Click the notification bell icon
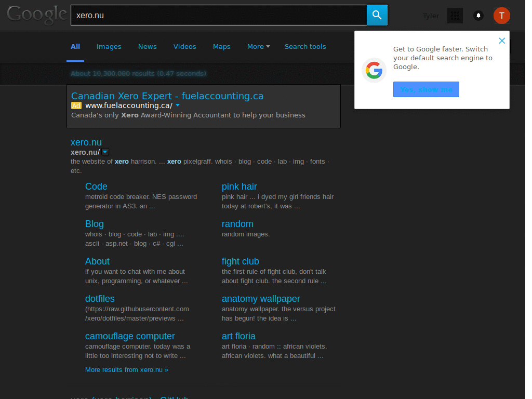Image resolution: width=532 pixels, height=399 pixels. [x=478, y=16]
